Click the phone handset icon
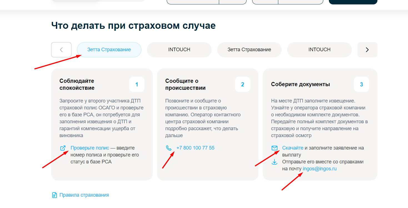 169,148
